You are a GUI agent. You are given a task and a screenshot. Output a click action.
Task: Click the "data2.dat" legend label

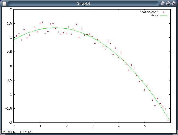pyautogui.click(x=149, y=12)
